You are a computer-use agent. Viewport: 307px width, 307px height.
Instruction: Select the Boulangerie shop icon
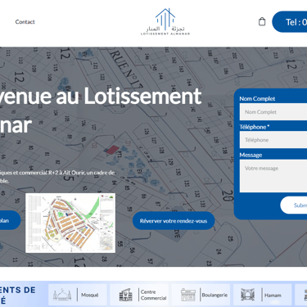click(x=188, y=295)
